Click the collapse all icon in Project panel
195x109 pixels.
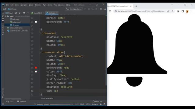pyautogui.click(x=19, y=13)
